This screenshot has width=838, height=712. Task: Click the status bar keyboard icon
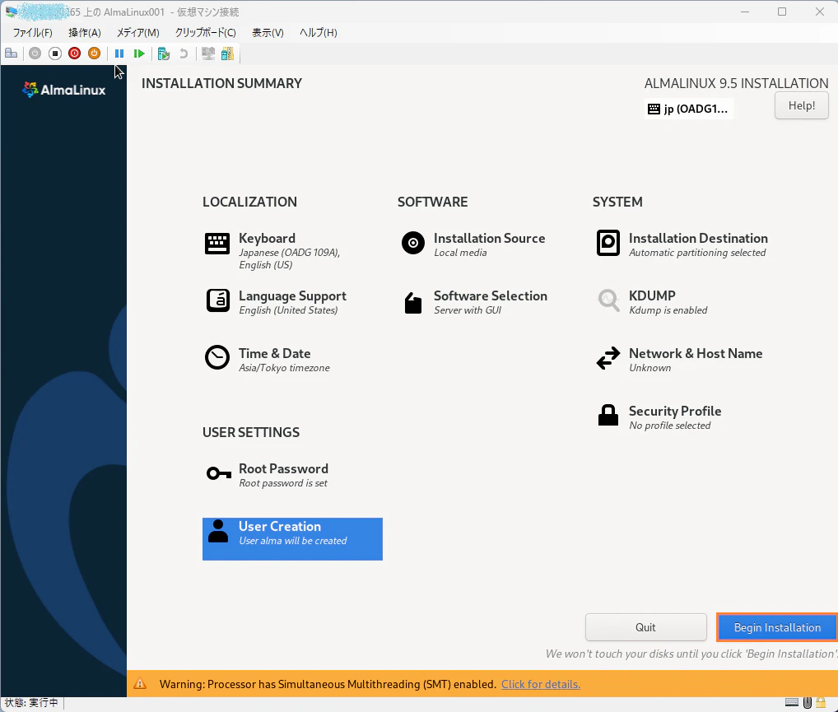792,702
